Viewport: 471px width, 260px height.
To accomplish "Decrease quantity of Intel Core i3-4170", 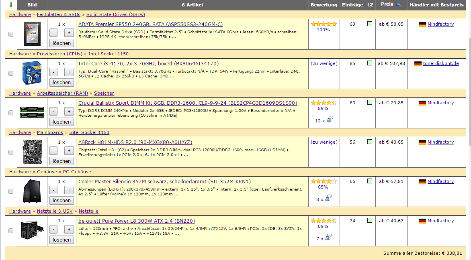I will coord(53,72).
